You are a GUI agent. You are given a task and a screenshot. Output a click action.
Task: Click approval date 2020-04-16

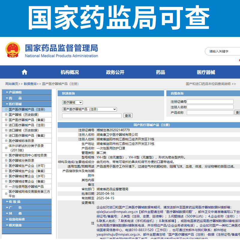pos(105,193)
